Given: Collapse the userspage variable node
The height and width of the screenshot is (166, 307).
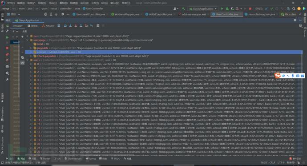Looking at the screenshot, I should 27,40.
